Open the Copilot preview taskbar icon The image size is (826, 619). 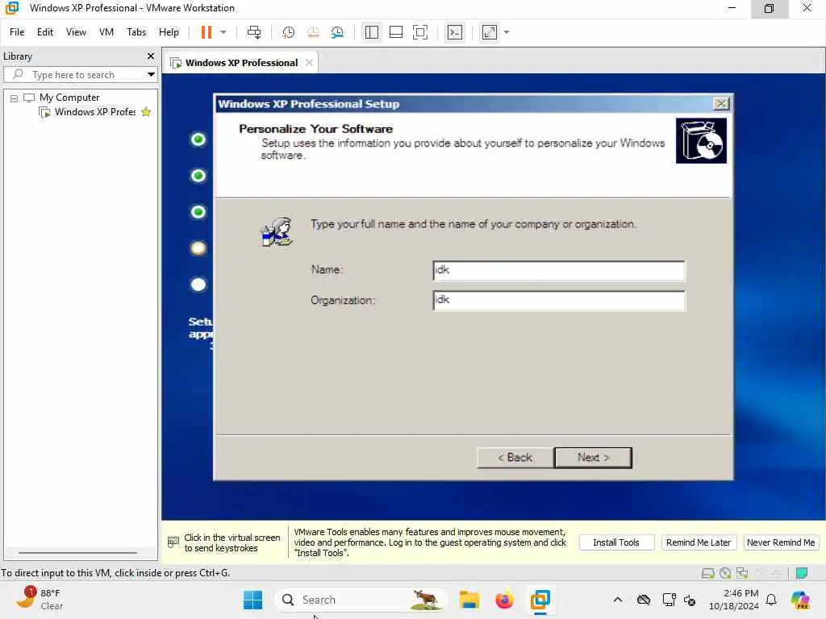click(x=800, y=600)
